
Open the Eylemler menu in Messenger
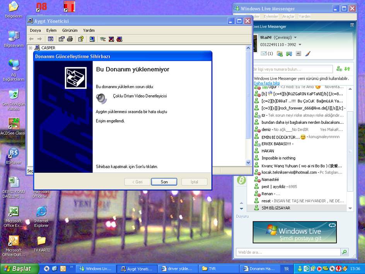pyautogui.click(x=271, y=16)
